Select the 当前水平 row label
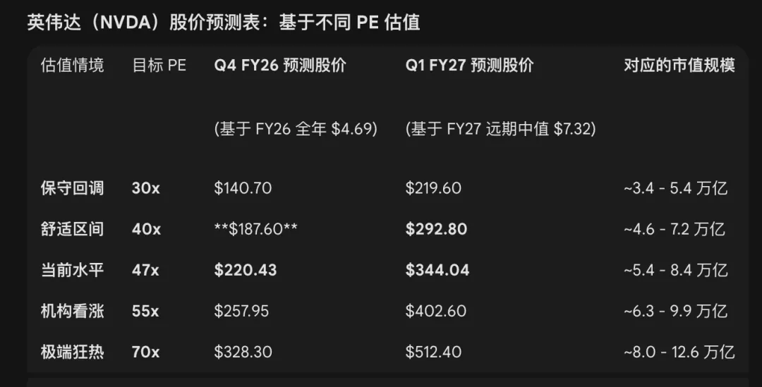The height and width of the screenshot is (387, 762). pyautogui.click(x=73, y=270)
